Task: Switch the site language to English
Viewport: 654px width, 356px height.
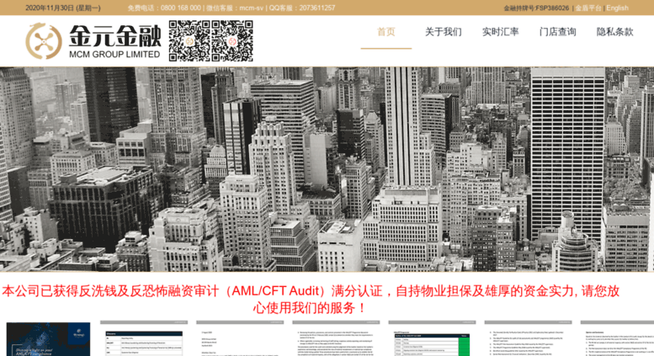Action: pyautogui.click(x=617, y=8)
